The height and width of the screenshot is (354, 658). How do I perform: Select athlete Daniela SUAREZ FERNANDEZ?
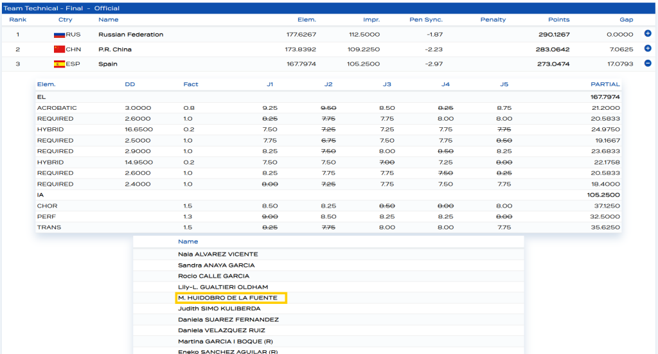click(228, 319)
